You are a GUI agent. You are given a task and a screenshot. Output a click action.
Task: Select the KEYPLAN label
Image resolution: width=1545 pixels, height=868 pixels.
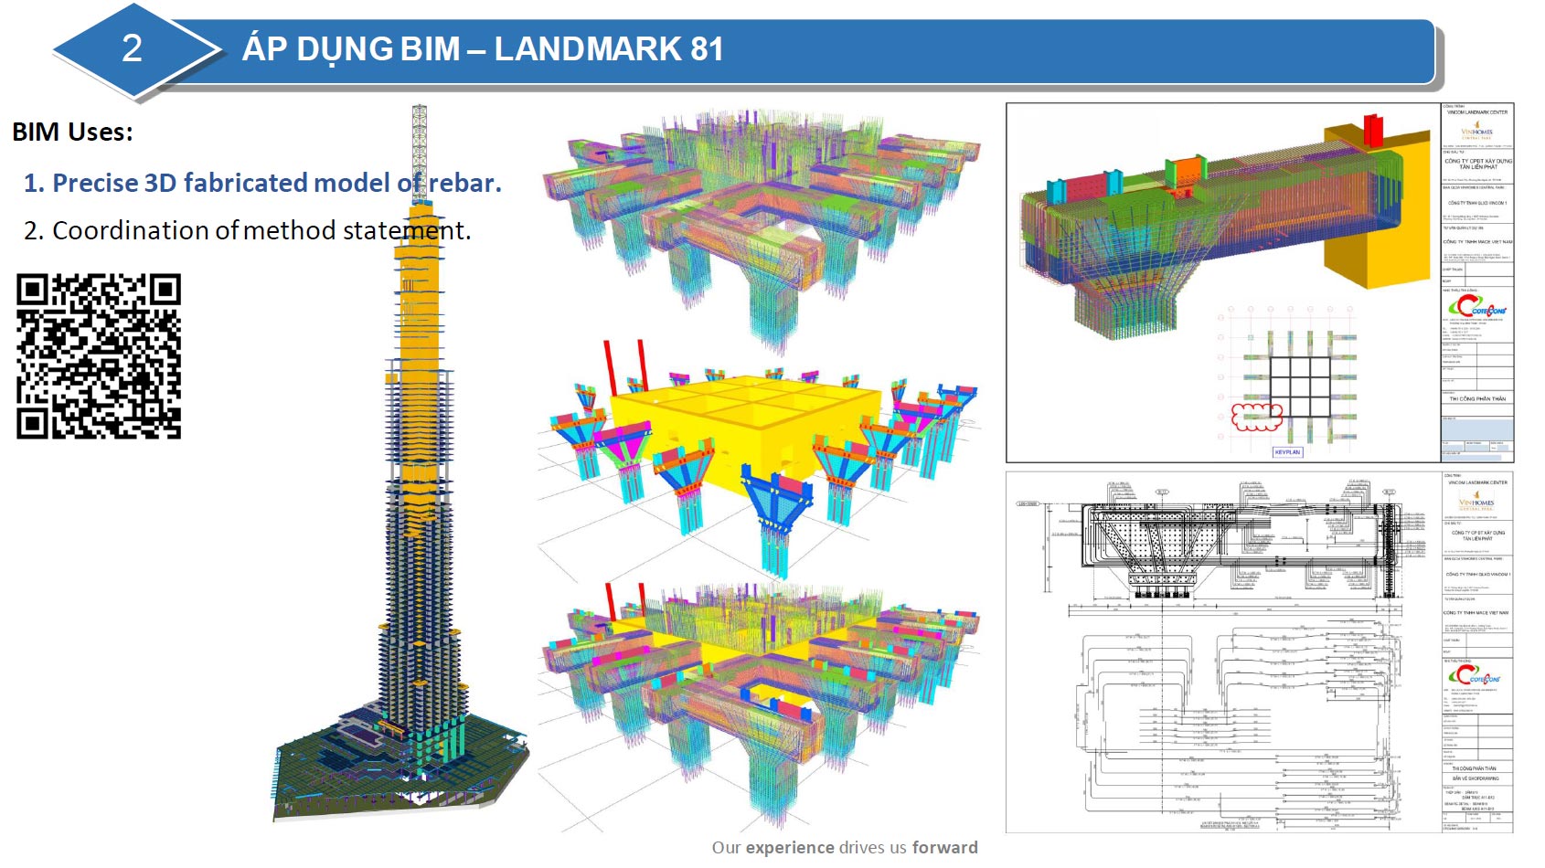pos(1287,452)
